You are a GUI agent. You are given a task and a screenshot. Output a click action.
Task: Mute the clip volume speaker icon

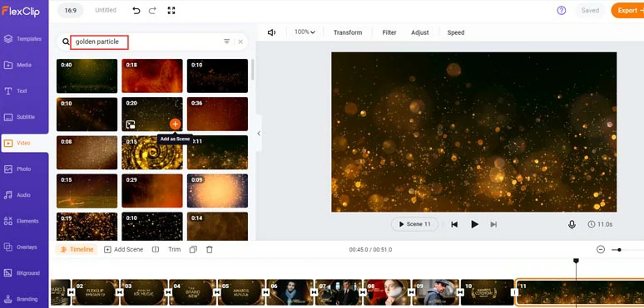[x=271, y=32]
